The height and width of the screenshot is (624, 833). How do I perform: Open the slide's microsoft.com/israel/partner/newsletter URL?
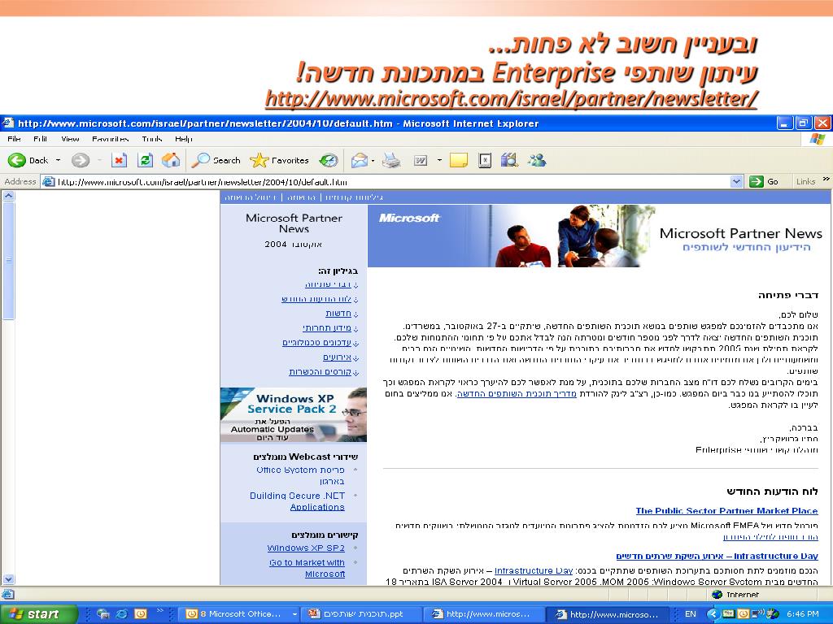511,98
